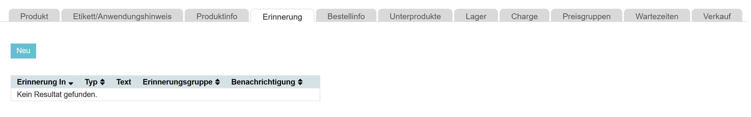
Task: View the Preisgruppen tab
Action: point(586,16)
